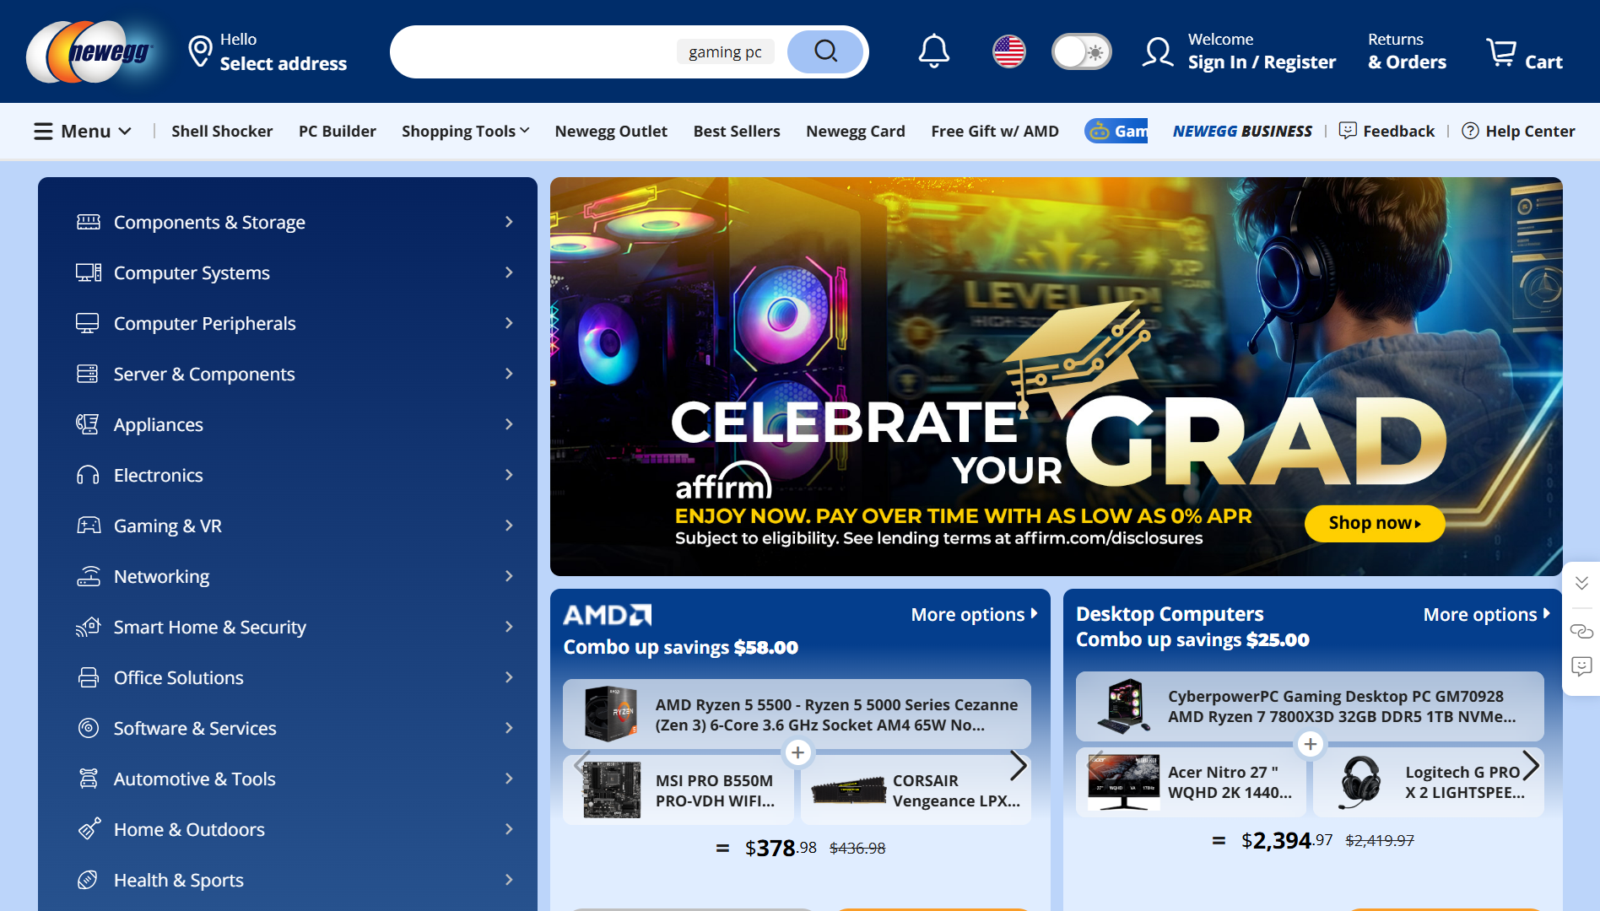The width and height of the screenshot is (1600, 911).
Task: Click the Home & Outdoors icon
Action: 88,829
